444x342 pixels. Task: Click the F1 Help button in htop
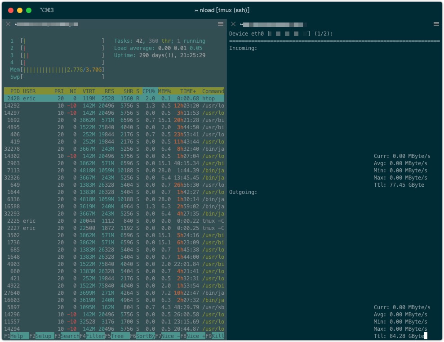point(17,336)
